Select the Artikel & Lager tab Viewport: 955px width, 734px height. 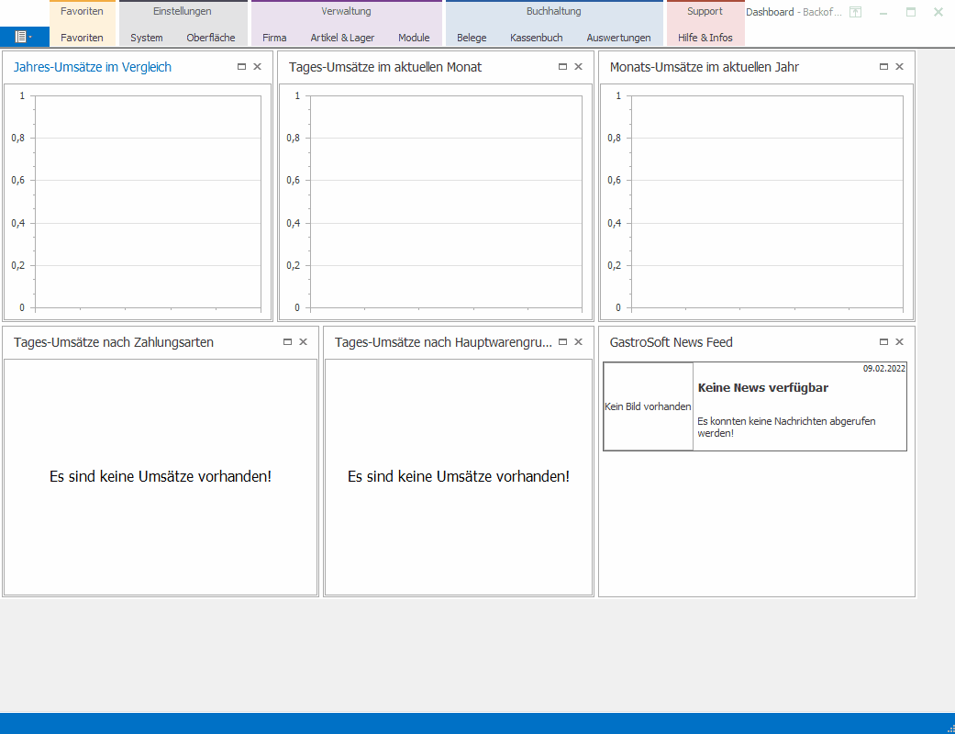point(342,38)
